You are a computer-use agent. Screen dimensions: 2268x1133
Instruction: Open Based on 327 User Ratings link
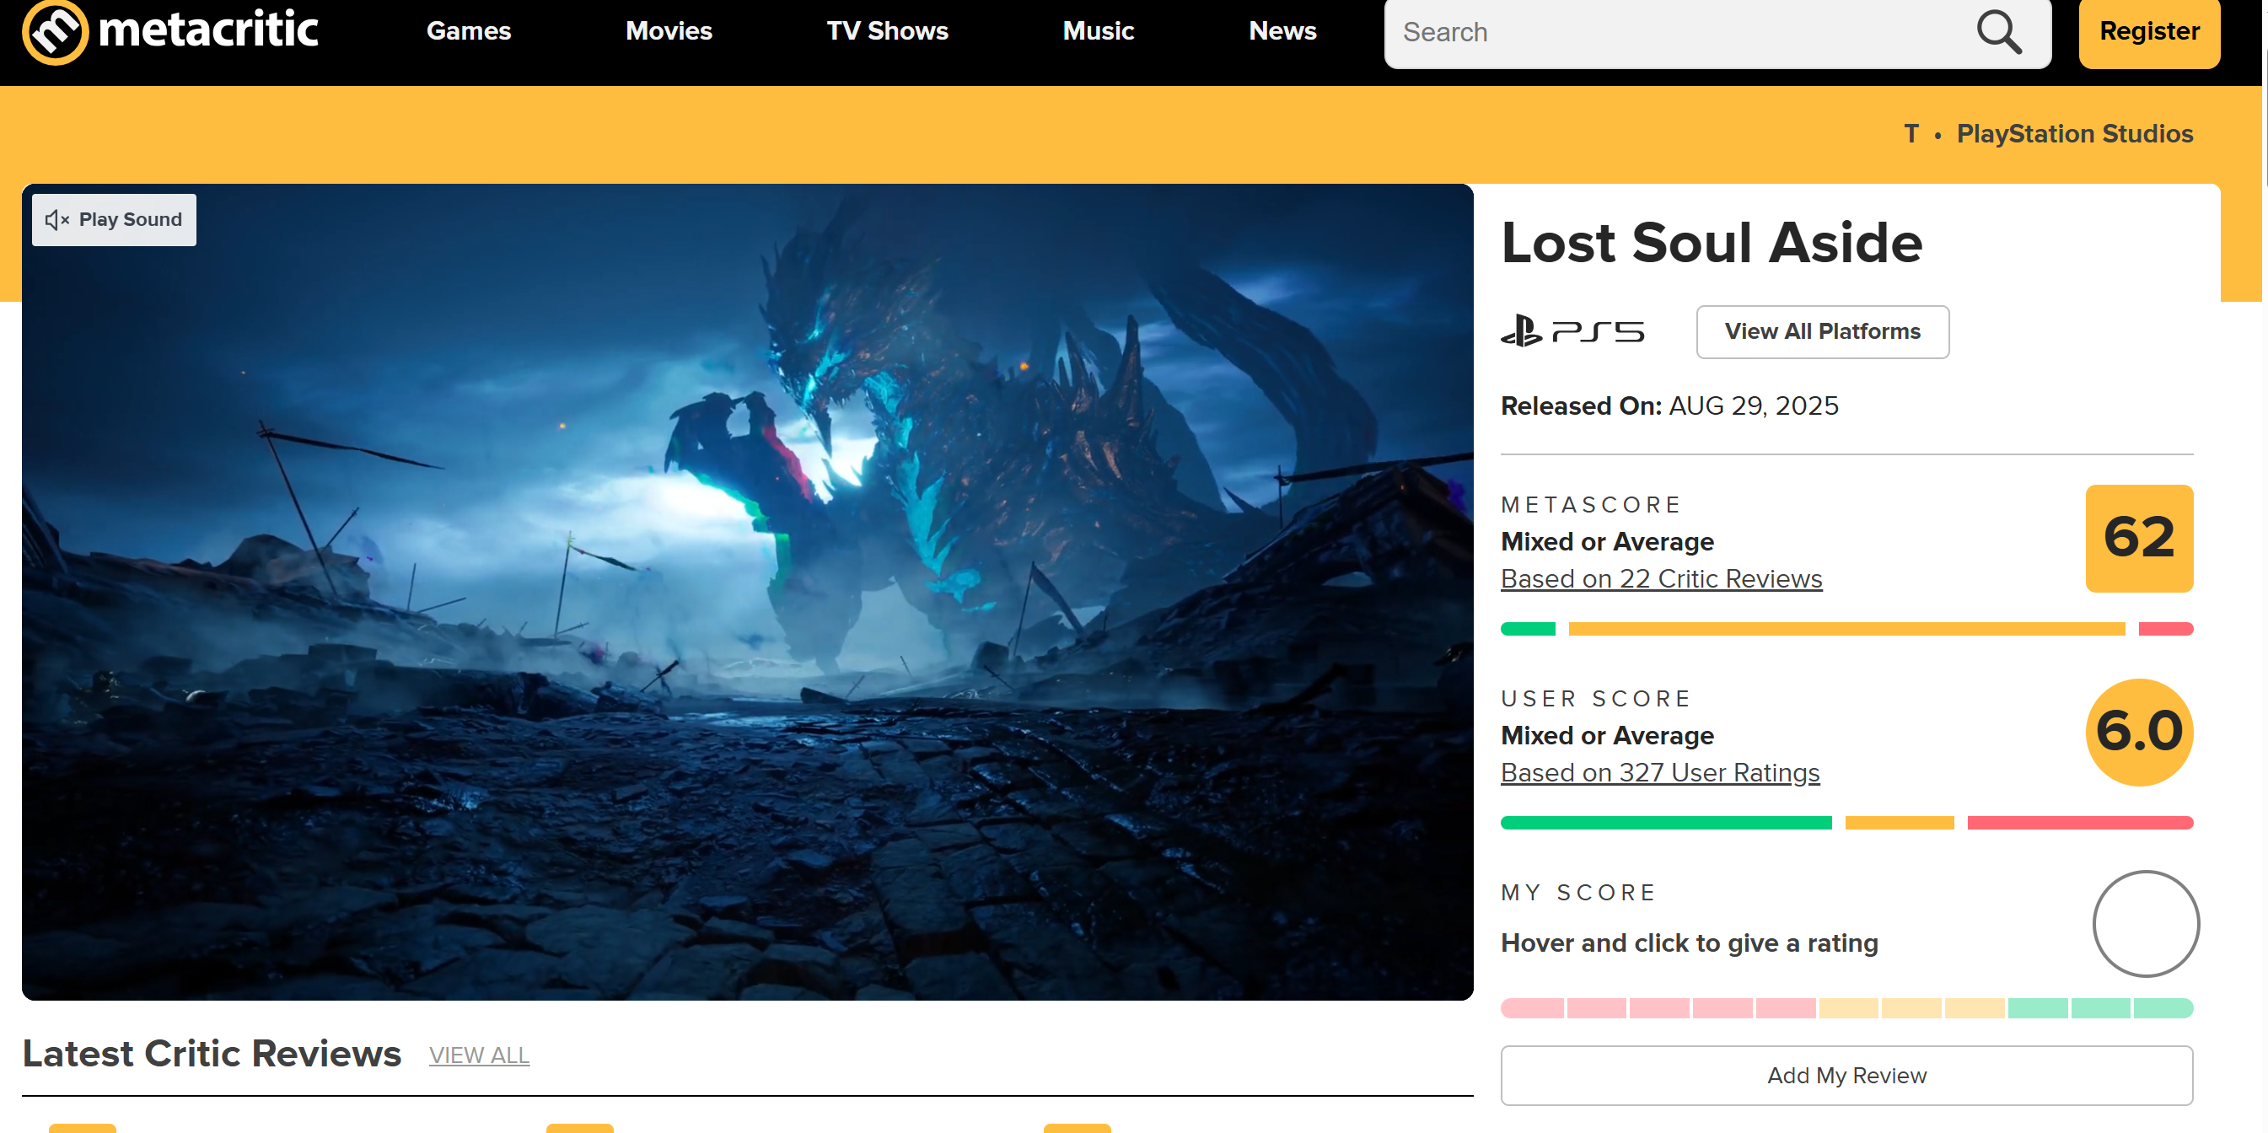coord(1658,772)
